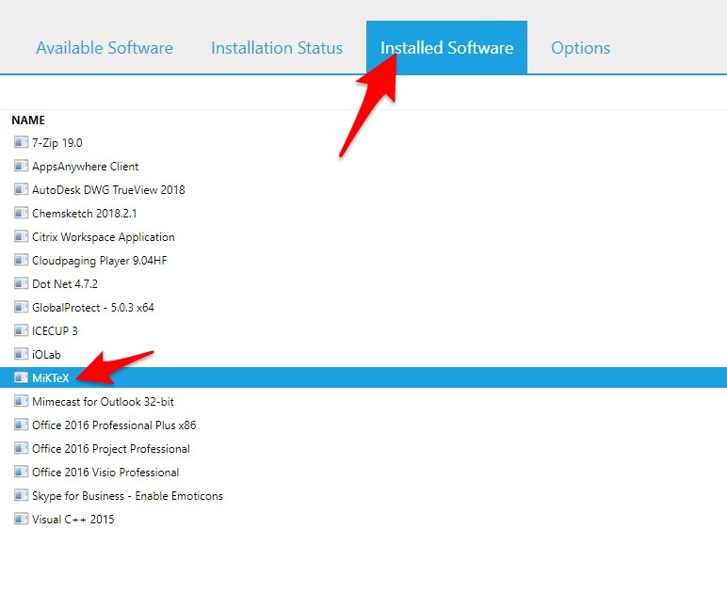Select GlobalProtect - 5.0.3 x64
The width and height of the screenshot is (727, 609).
click(93, 307)
